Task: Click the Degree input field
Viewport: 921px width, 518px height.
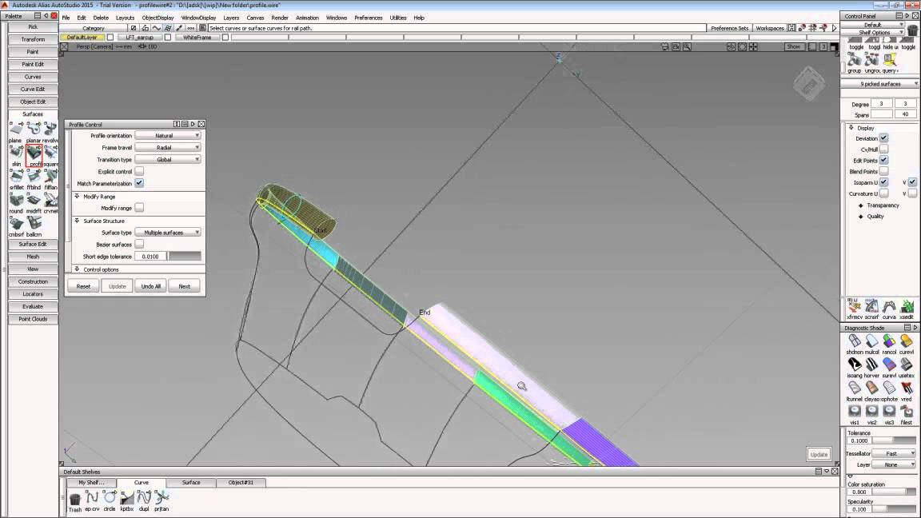Action: pyautogui.click(x=881, y=103)
